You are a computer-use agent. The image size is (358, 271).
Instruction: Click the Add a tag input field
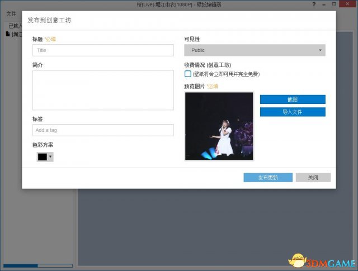point(103,130)
